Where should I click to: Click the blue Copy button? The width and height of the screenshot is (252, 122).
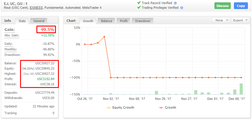tap(241, 6)
